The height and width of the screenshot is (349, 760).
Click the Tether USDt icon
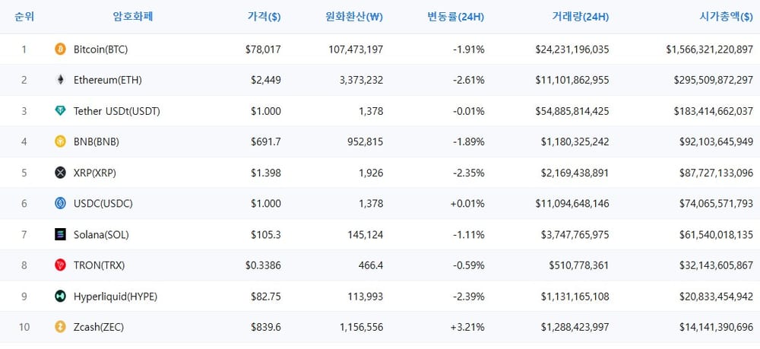(60, 111)
